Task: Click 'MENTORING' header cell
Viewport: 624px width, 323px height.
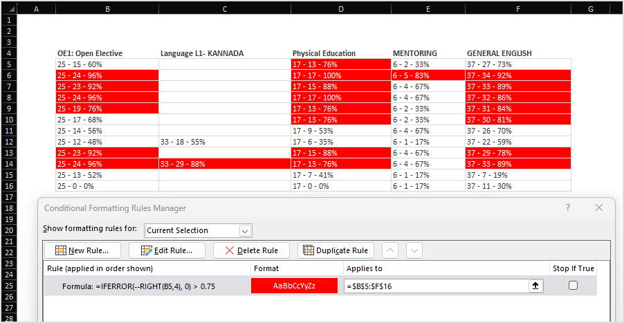Action: [x=428, y=53]
